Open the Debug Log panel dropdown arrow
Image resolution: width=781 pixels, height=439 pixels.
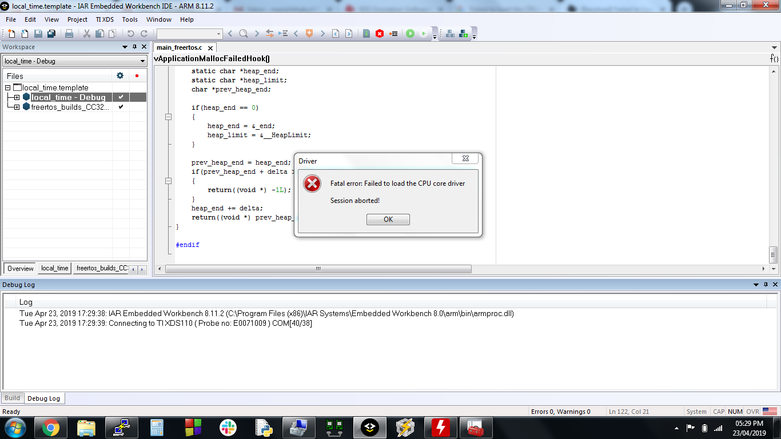(x=756, y=284)
